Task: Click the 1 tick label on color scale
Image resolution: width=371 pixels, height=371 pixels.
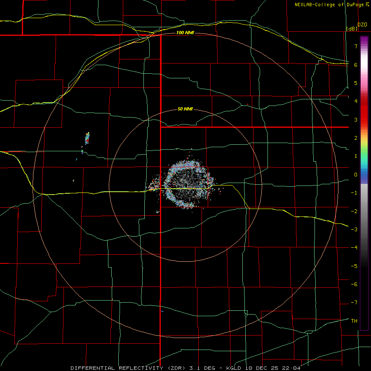Action: [x=356, y=156]
